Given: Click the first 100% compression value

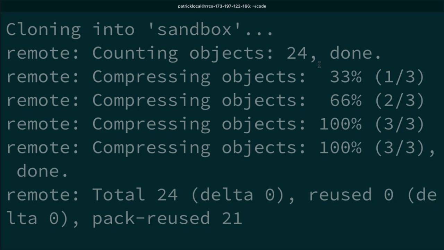Looking at the screenshot, I should coord(340,124).
